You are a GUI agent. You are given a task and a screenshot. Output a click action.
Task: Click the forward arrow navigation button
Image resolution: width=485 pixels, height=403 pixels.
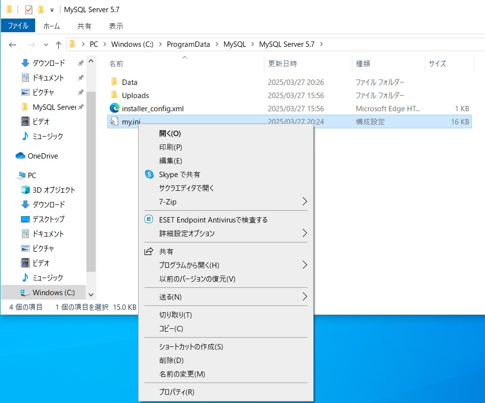coord(31,45)
